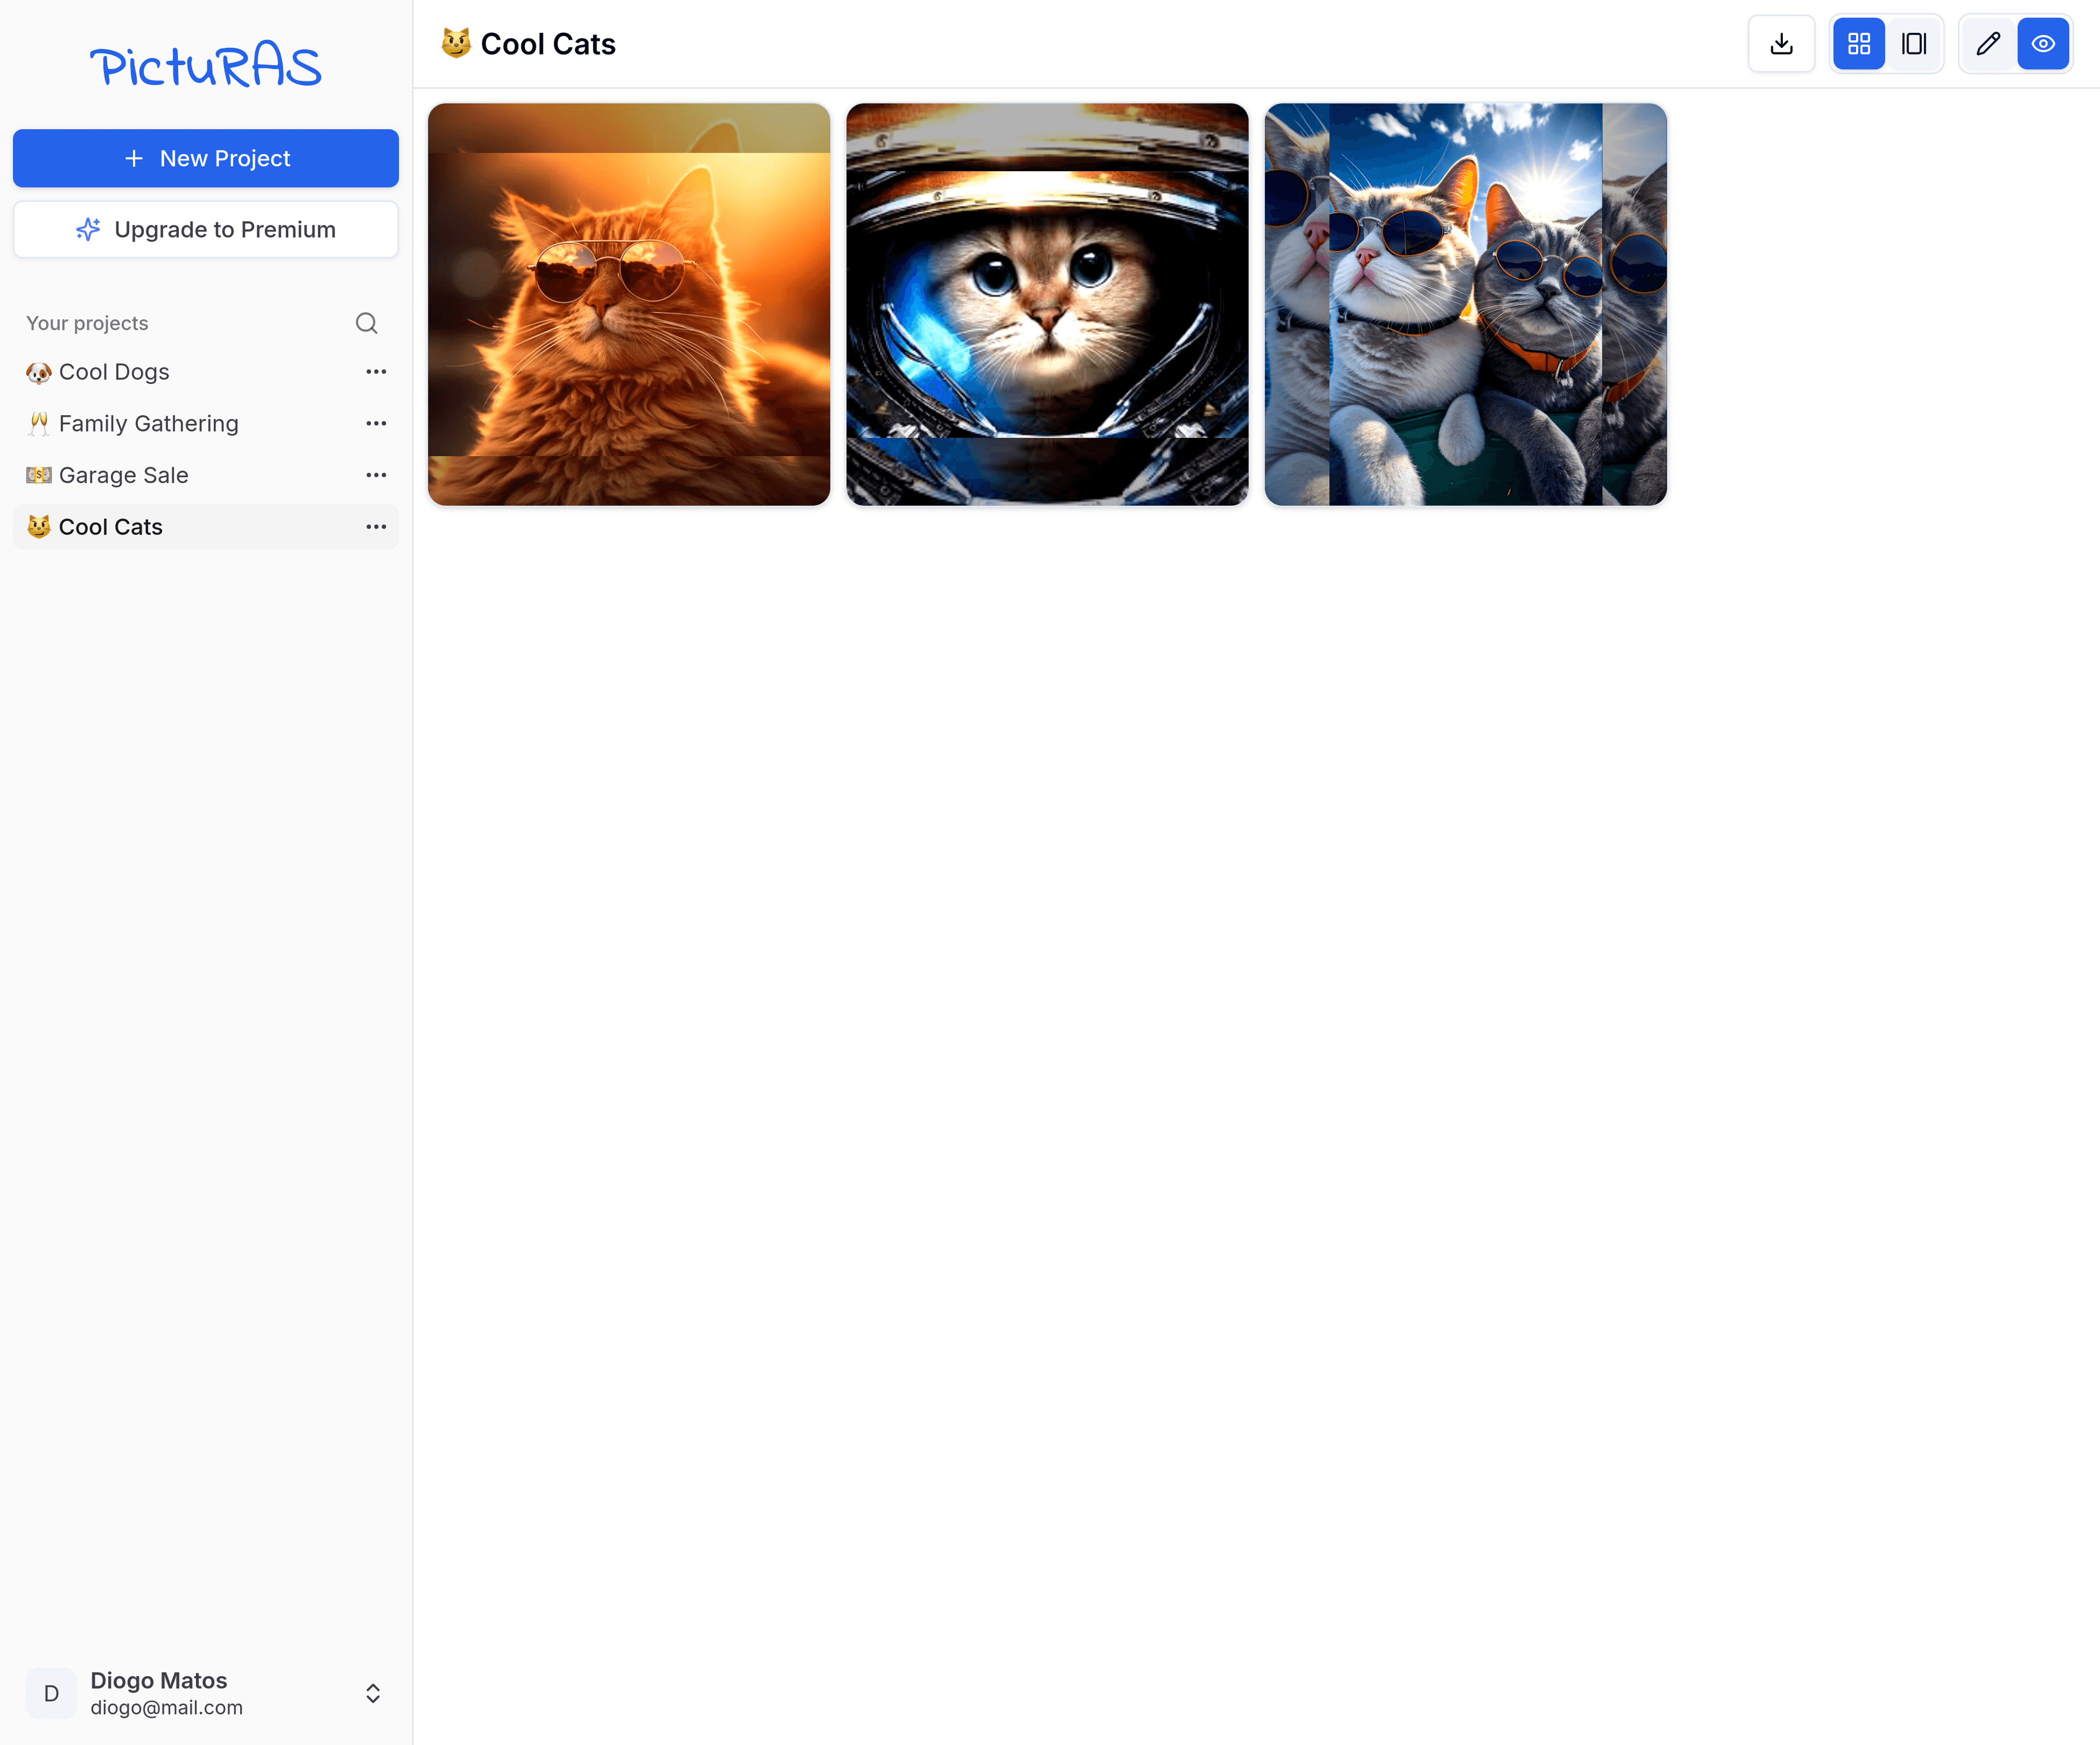Viewport: 2100px width, 1745px height.
Task: Open Garage Sale options menu
Action: (376, 475)
